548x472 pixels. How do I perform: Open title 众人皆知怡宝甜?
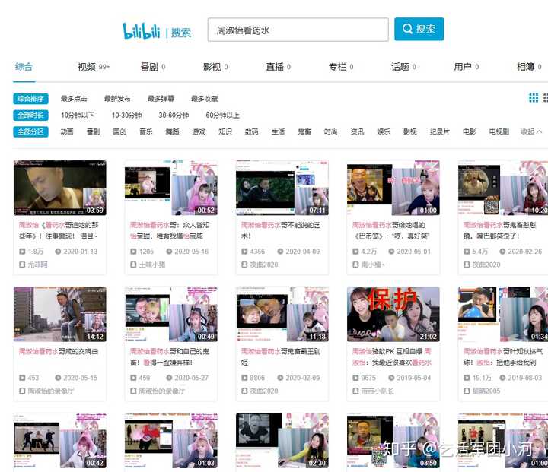point(170,230)
